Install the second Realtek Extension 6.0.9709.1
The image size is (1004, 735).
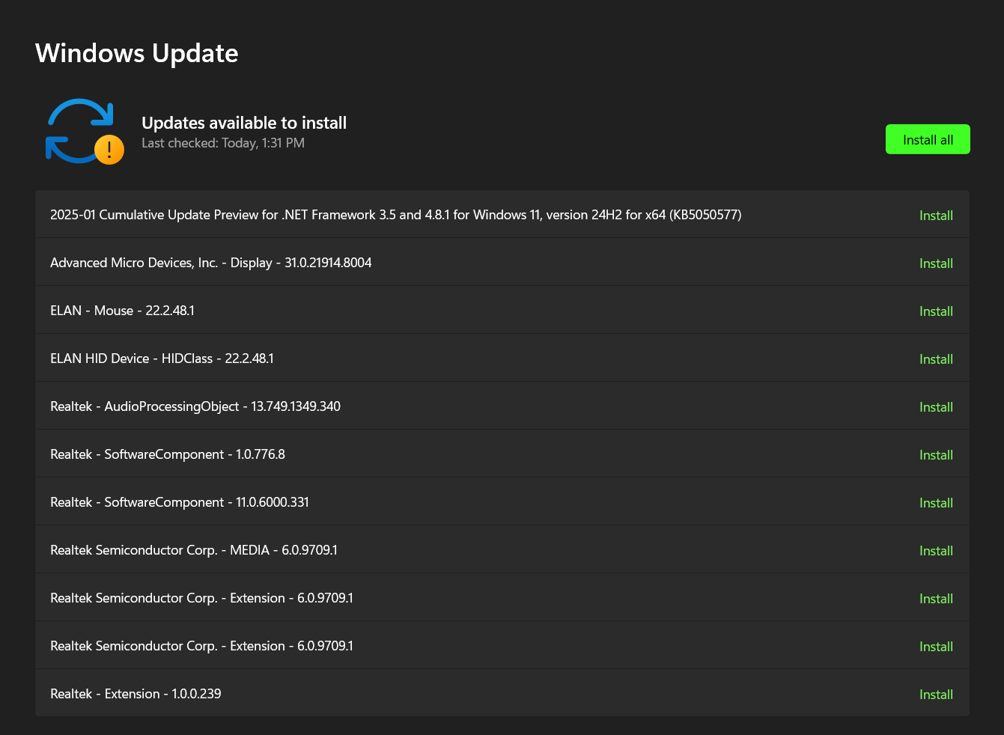point(936,646)
